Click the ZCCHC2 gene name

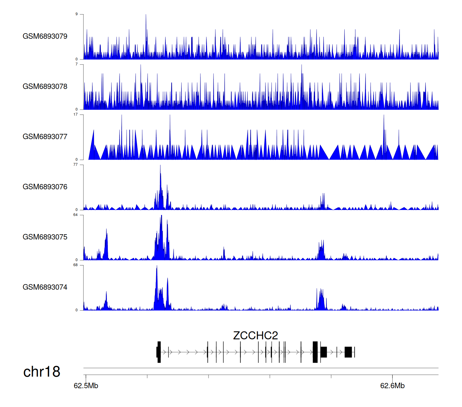255,335
